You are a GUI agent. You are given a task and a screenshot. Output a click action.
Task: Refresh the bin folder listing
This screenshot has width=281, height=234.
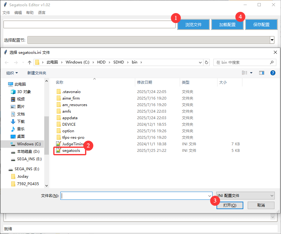[x=207, y=62]
